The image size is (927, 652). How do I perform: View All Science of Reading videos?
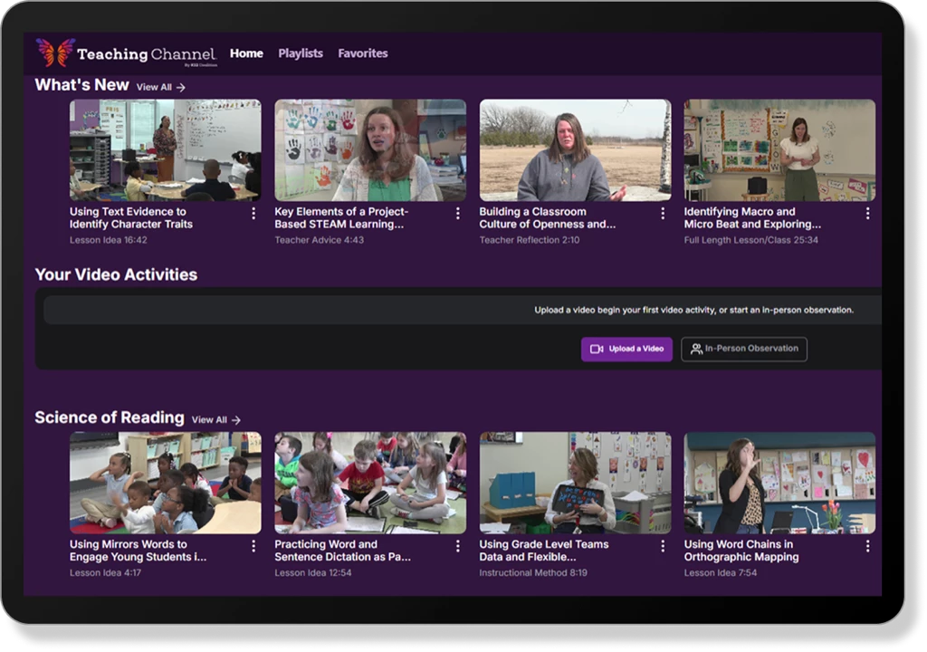click(x=216, y=420)
